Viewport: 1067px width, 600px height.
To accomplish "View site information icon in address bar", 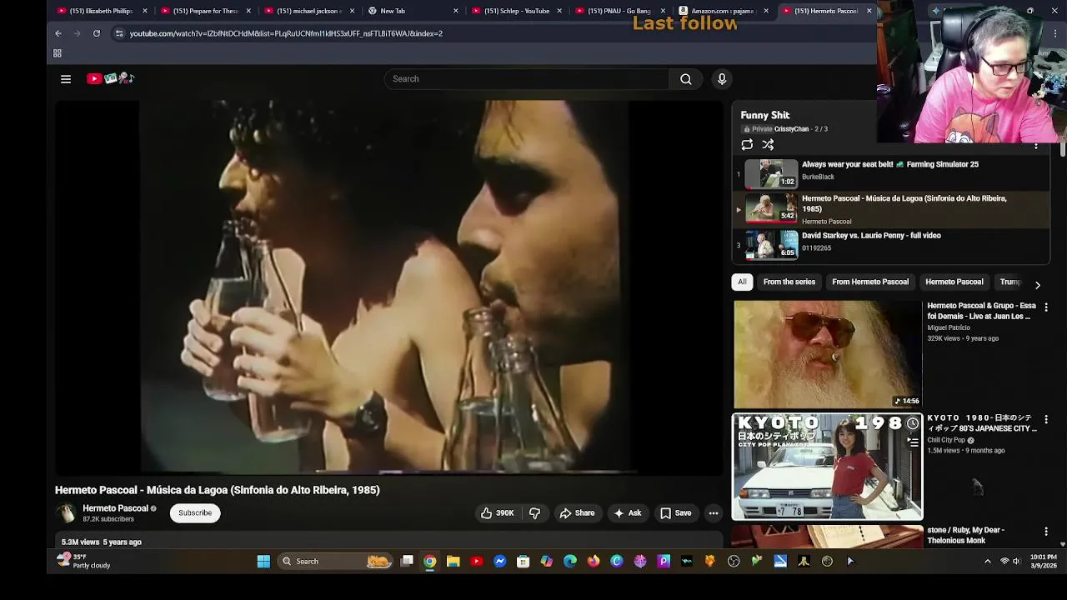I will (119, 33).
